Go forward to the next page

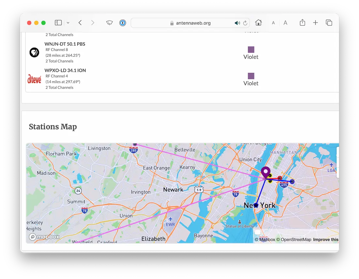[x=92, y=23]
